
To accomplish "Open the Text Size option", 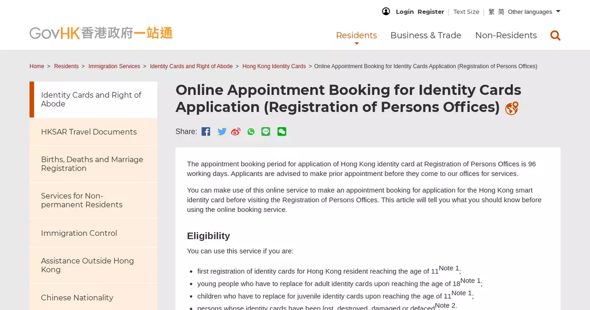I will (466, 12).
